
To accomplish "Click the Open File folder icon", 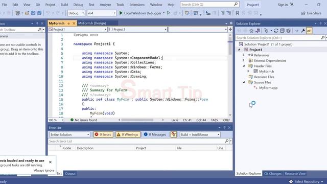I will point(27,13).
